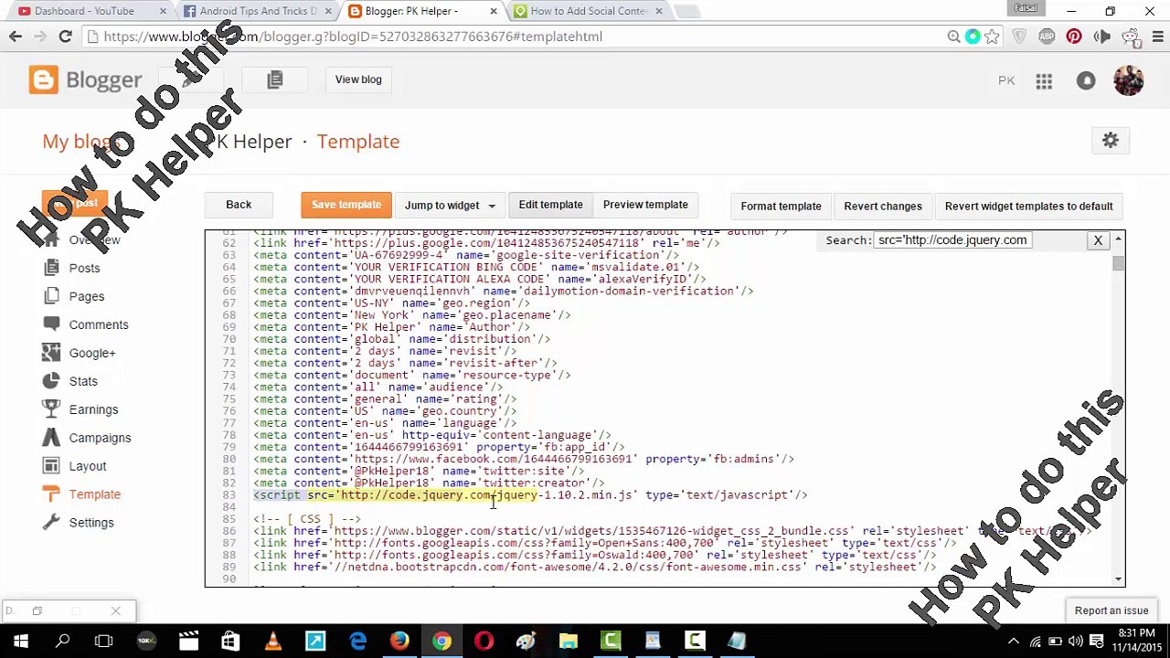Open Windows Start menu
The width and height of the screenshot is (1170, 658).
tap(20, 642)
